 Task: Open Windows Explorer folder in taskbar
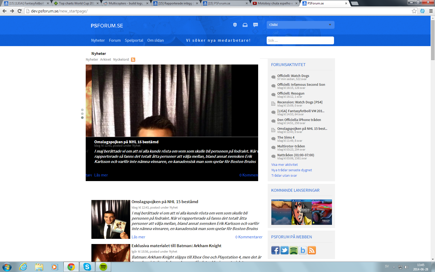[x=39, y=267]
